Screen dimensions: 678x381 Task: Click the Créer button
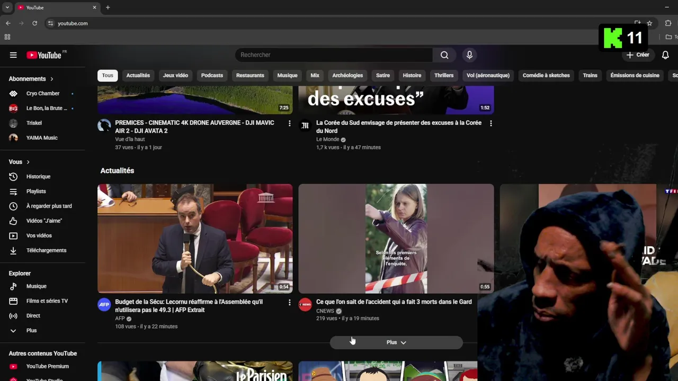(638, 55)
